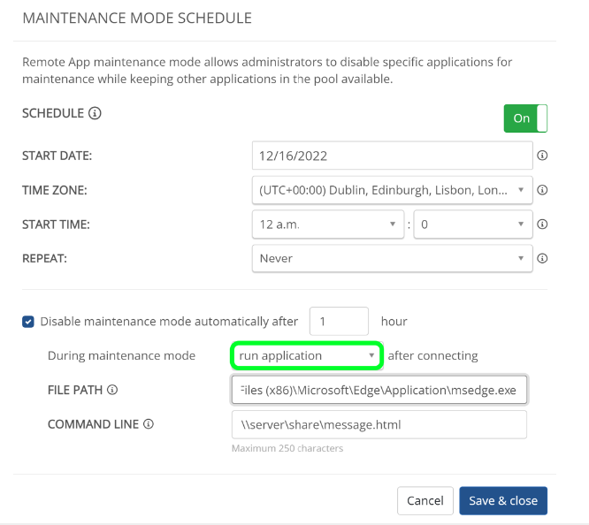The image size is (589, 525).
Task: Toggle the Schedule On switch
Action: point(525,118)
